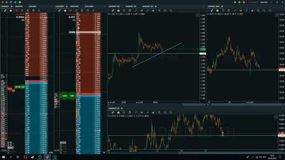Click the candlestick icon in SSVUSDT 30M chart toolbar
This screenshot has width=285, height=160.
(x=240, y=11)
